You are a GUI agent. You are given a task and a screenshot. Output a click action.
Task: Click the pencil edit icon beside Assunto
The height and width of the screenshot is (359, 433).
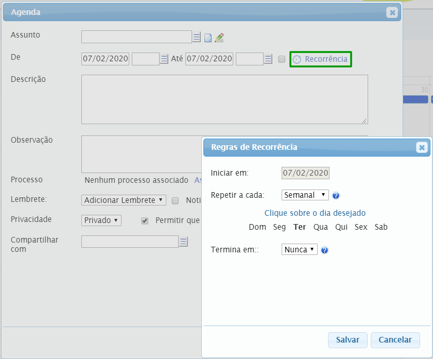coord(219,37)
